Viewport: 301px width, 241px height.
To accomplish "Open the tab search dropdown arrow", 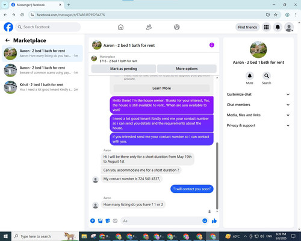I will 5,5.
